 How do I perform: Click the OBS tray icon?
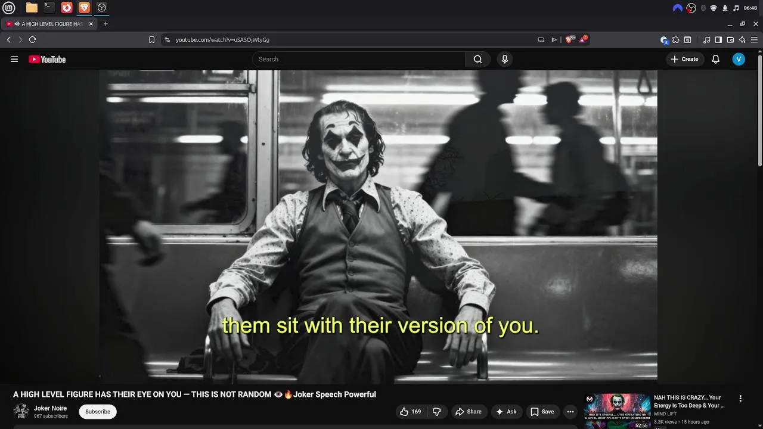[691, 8]
